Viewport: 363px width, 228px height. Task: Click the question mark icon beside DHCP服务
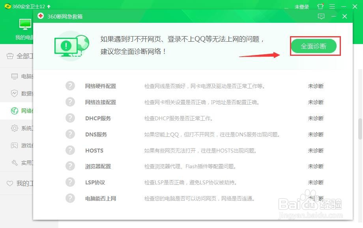click(x=70, y=118)
